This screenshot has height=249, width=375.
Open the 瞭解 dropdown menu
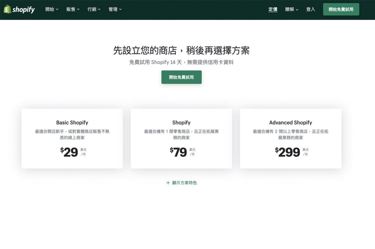click(x=292, y=9)
